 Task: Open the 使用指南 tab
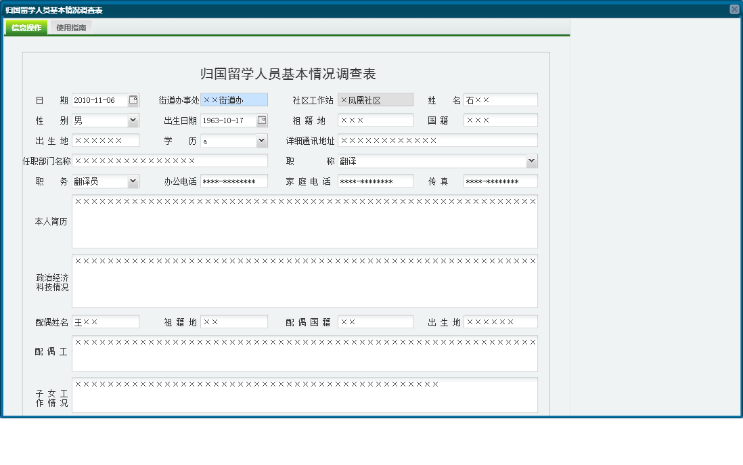71,28
